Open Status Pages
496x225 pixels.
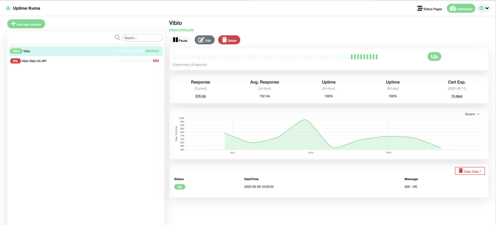point(430,8)
